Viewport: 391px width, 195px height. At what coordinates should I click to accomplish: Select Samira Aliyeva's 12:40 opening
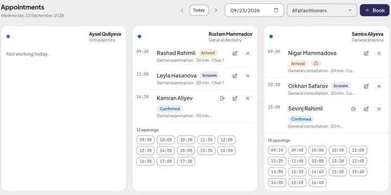pyautogui.click(x=358, y=161)
